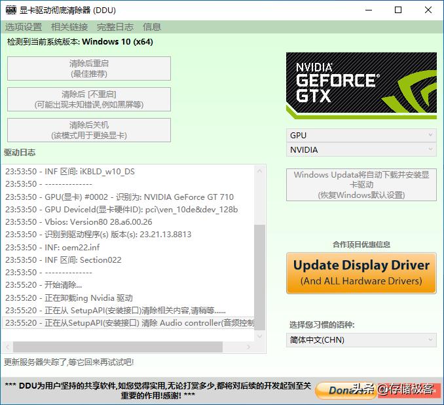The width and height of the screenshot is (444, 405).
Task: Click 清除后 [不重启] button
Action: point(89,99)
